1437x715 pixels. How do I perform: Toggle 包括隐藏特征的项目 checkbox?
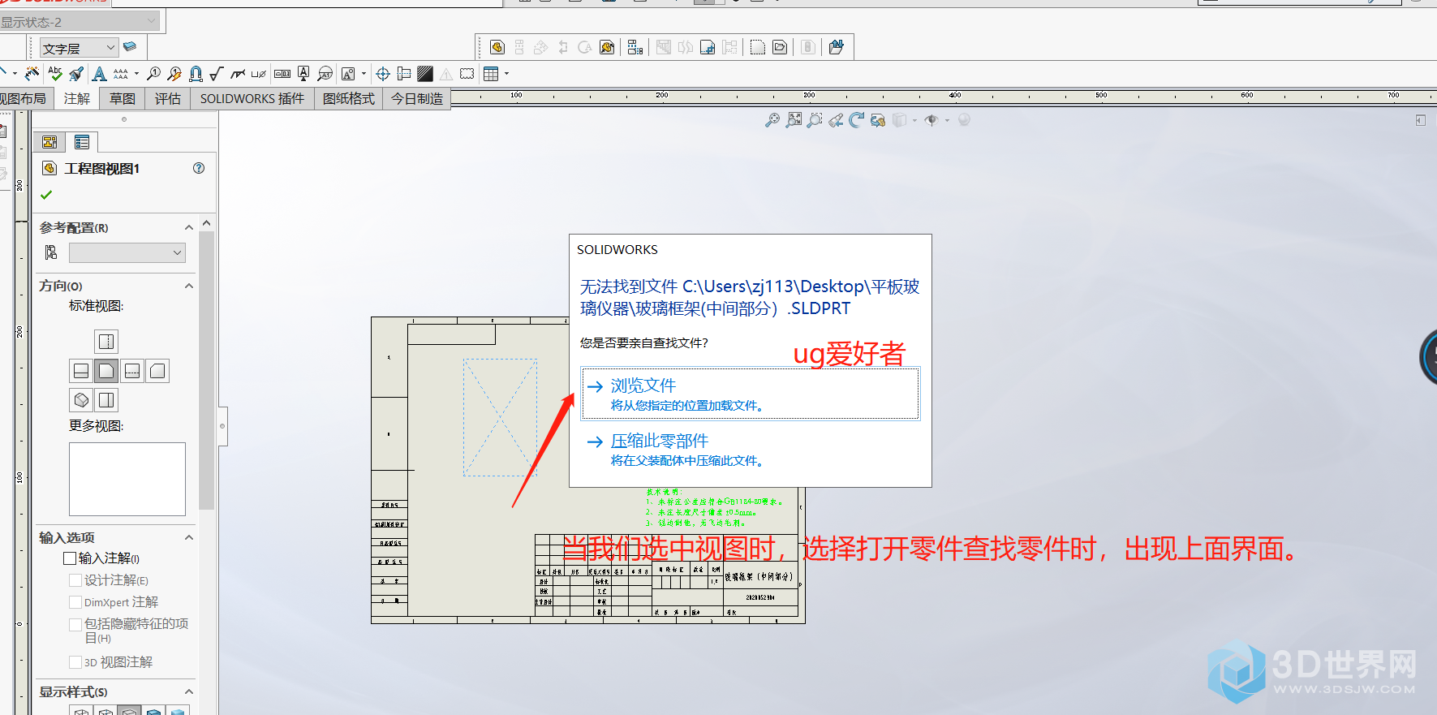pyautogui.click(x=75, y=624)
